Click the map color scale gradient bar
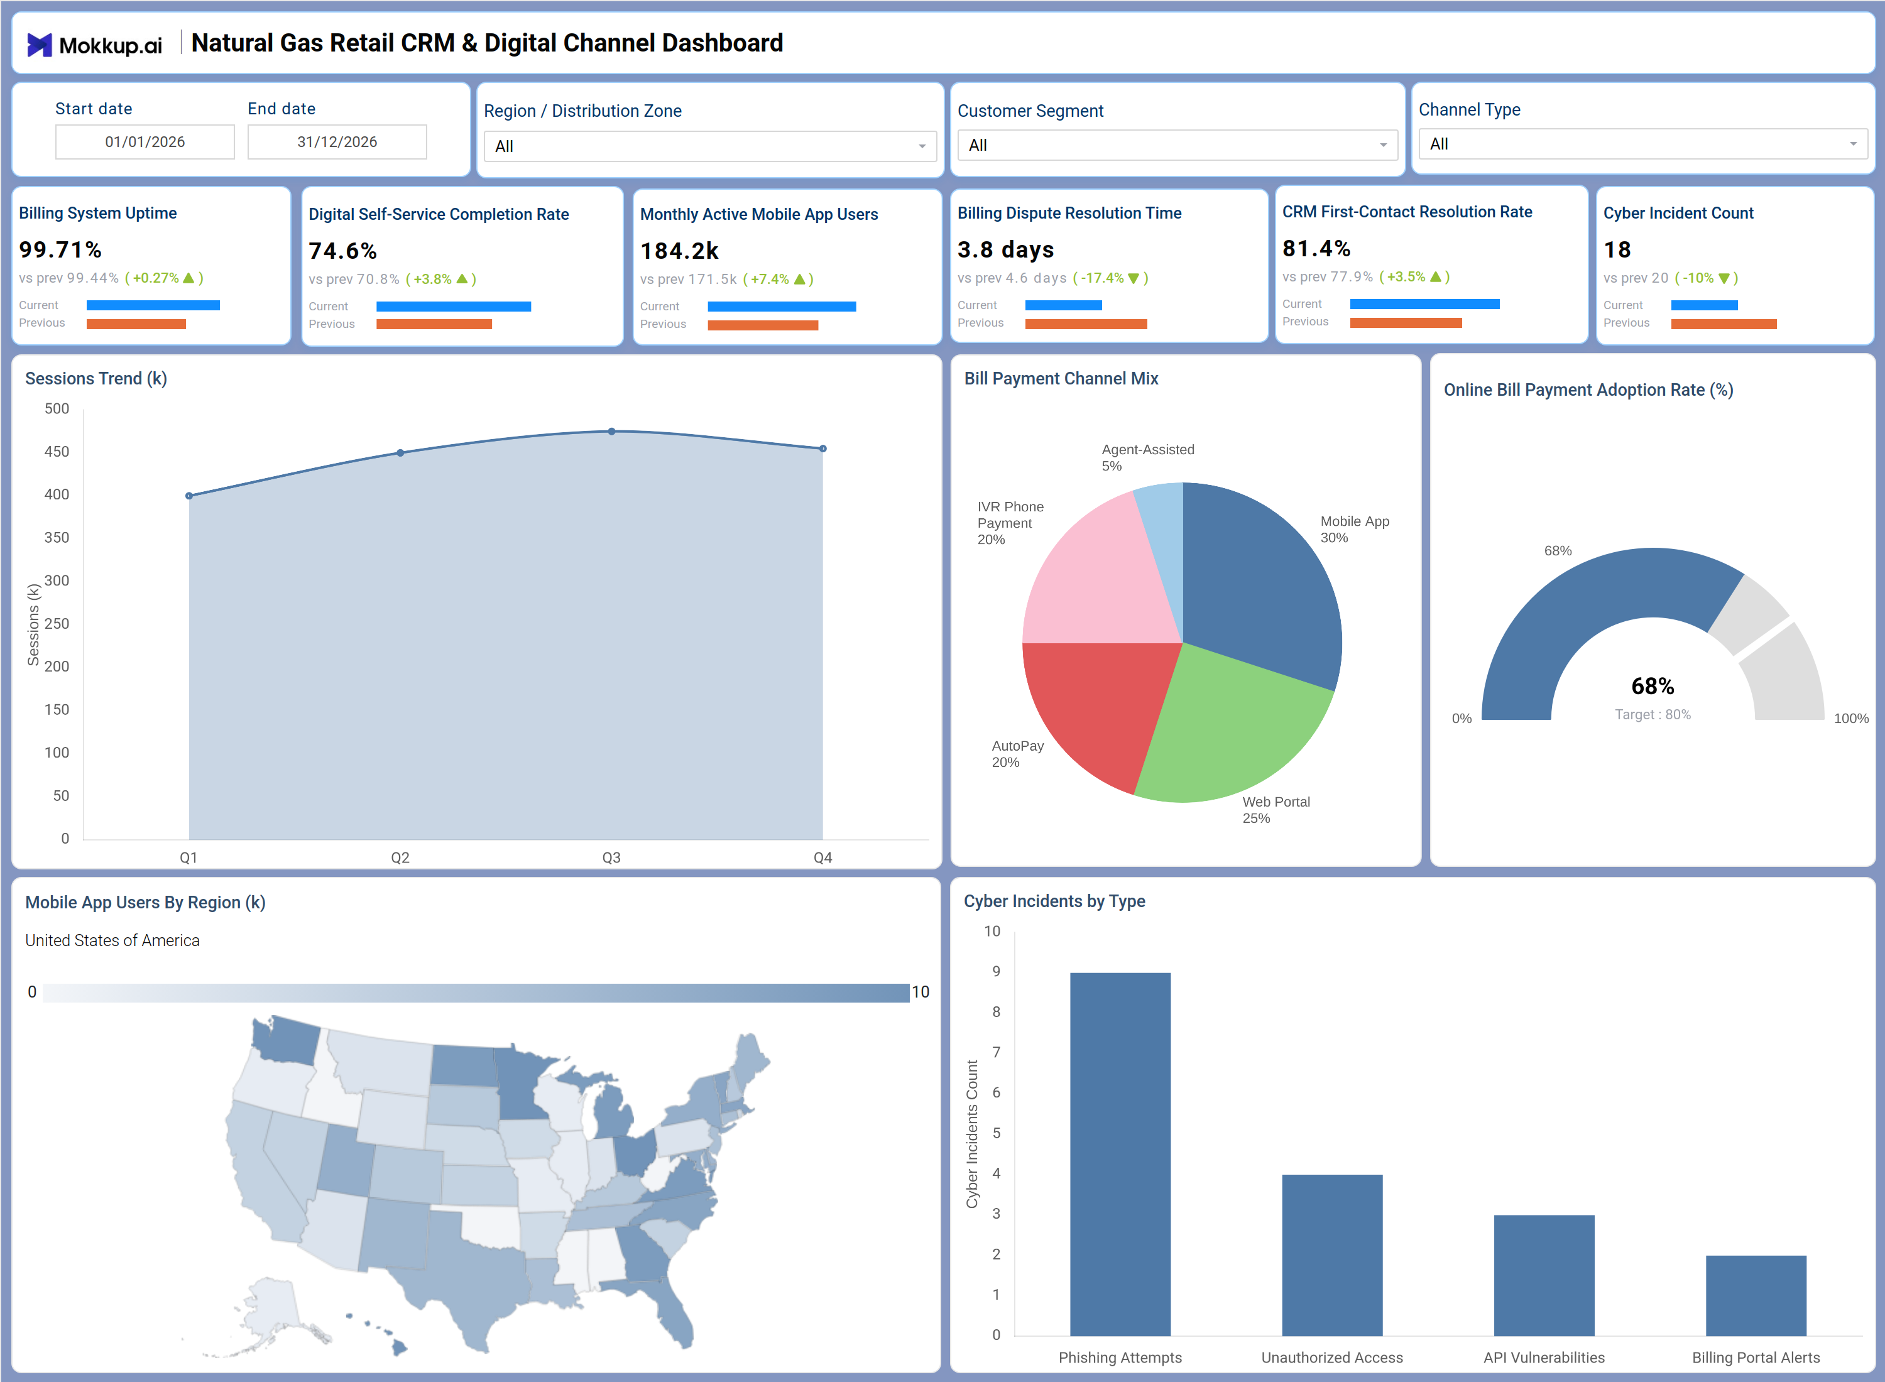 (x=476, y=992)
